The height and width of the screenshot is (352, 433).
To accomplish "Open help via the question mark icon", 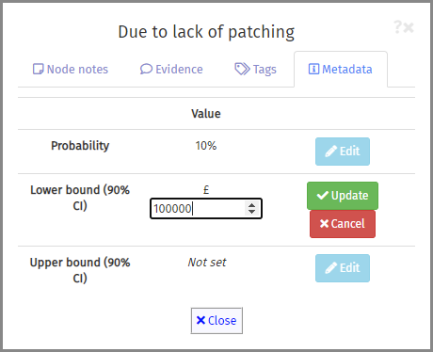I will 397,27.
